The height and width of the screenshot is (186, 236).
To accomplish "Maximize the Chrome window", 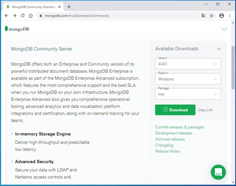I will click(218, 4).
